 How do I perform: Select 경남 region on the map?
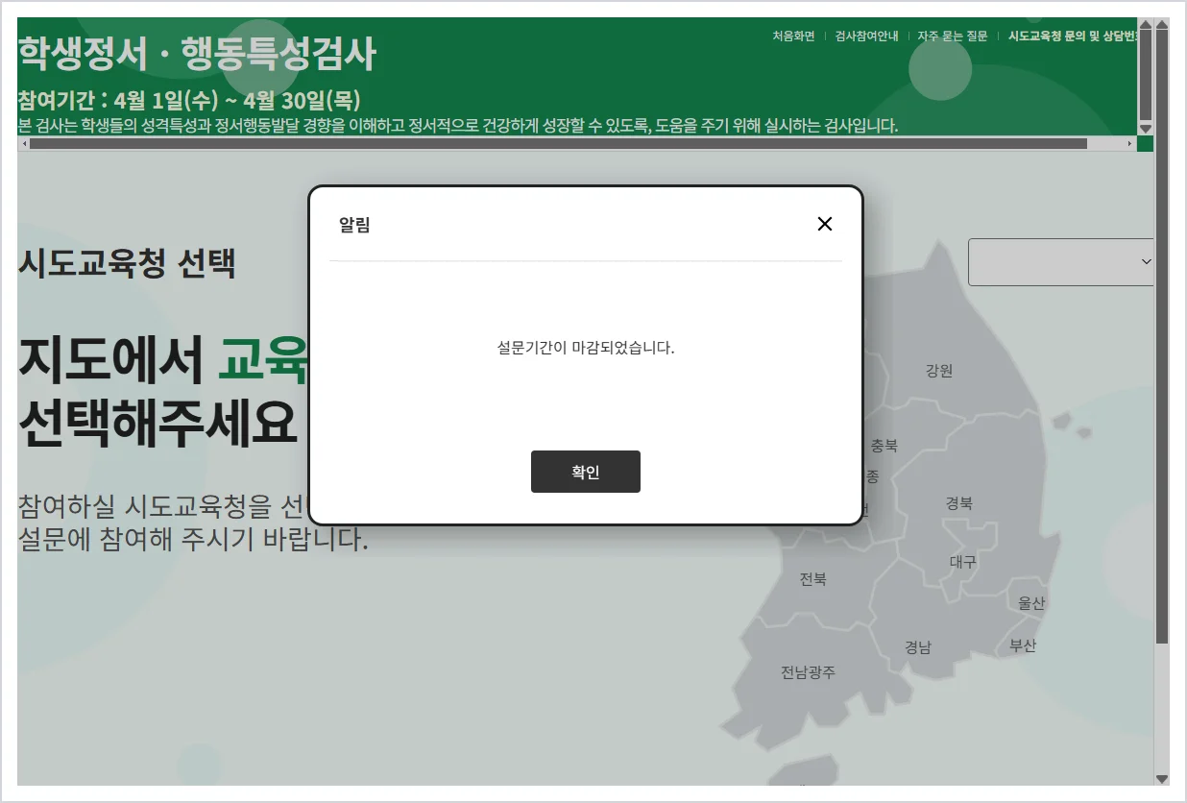918,646
